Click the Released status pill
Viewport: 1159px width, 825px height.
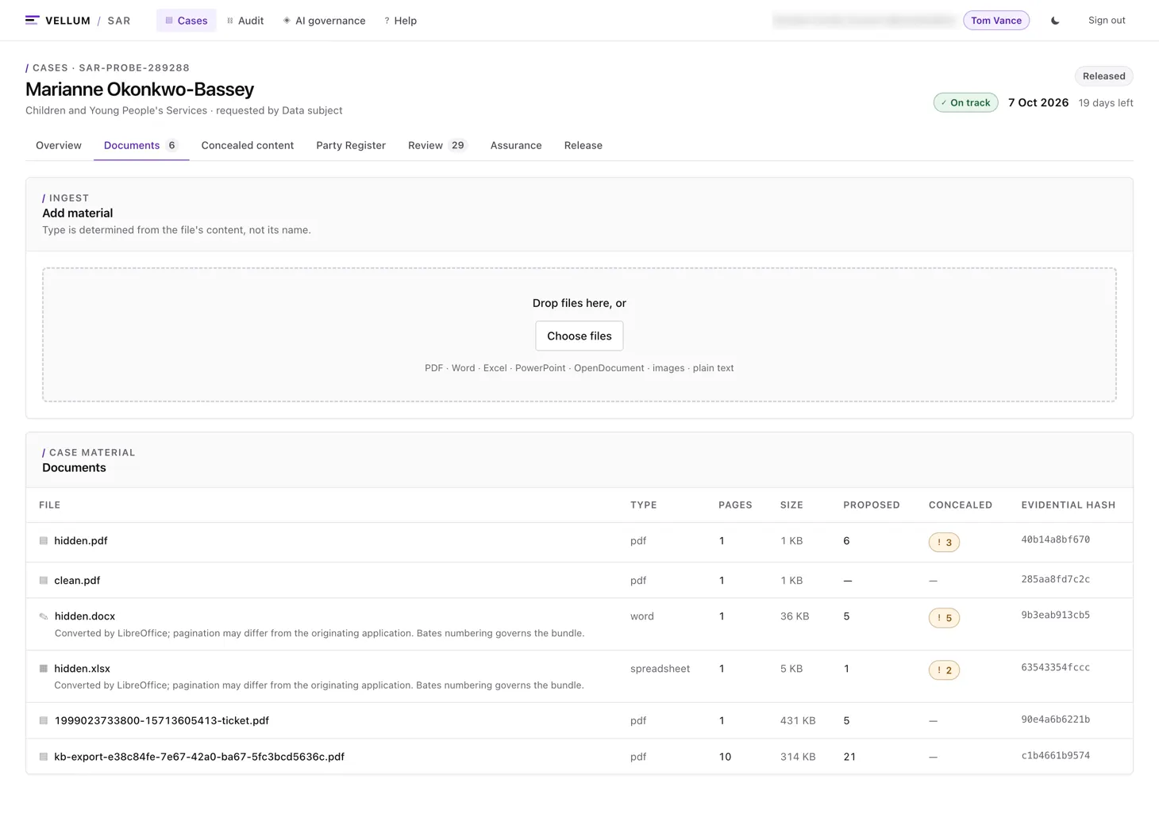pyautogui.click(x=1104, y=76)
